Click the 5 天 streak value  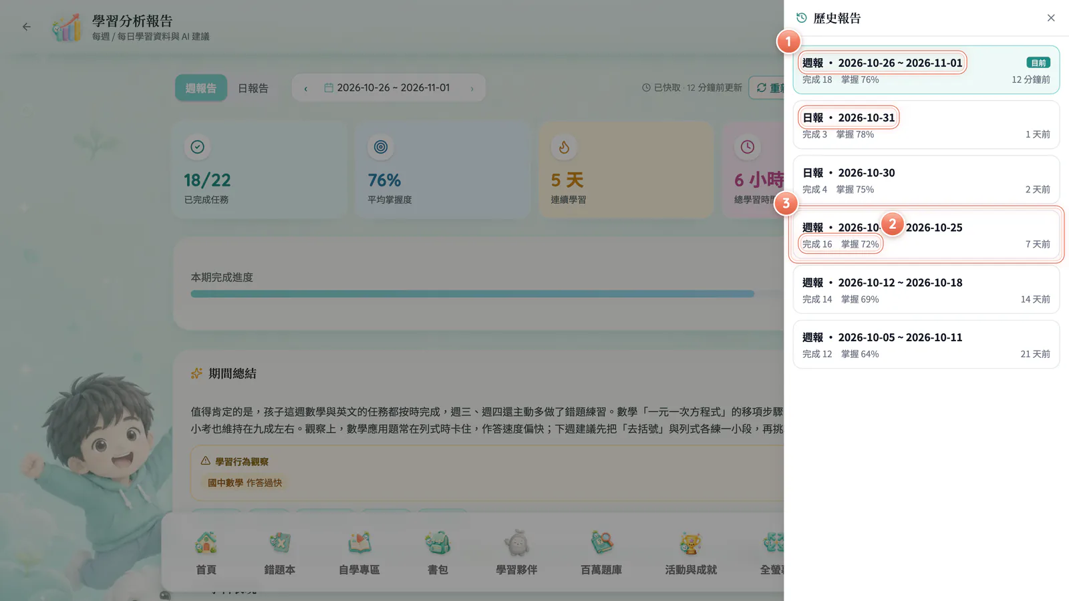tap(567, 180)
